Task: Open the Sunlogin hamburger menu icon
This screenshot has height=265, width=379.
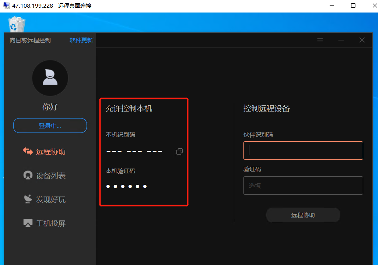Action: coord(320,40)
